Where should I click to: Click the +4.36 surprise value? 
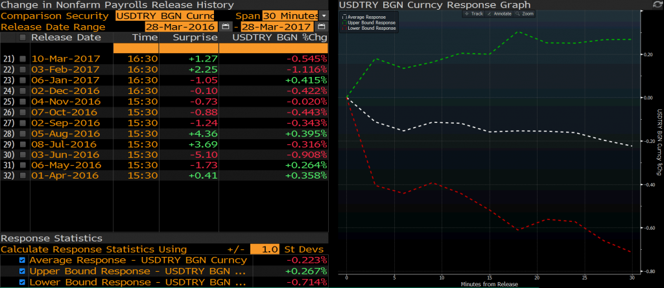point(203,133)
